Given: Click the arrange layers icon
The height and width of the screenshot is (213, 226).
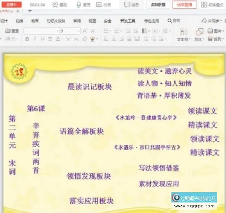Looking at the screenshot, I should point(210,39).
